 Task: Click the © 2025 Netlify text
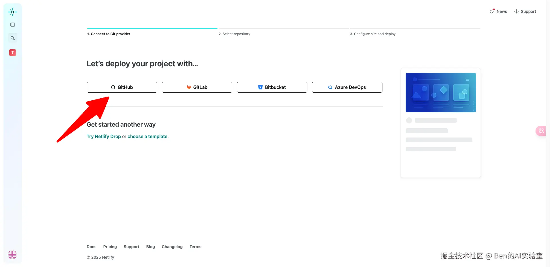100,257
